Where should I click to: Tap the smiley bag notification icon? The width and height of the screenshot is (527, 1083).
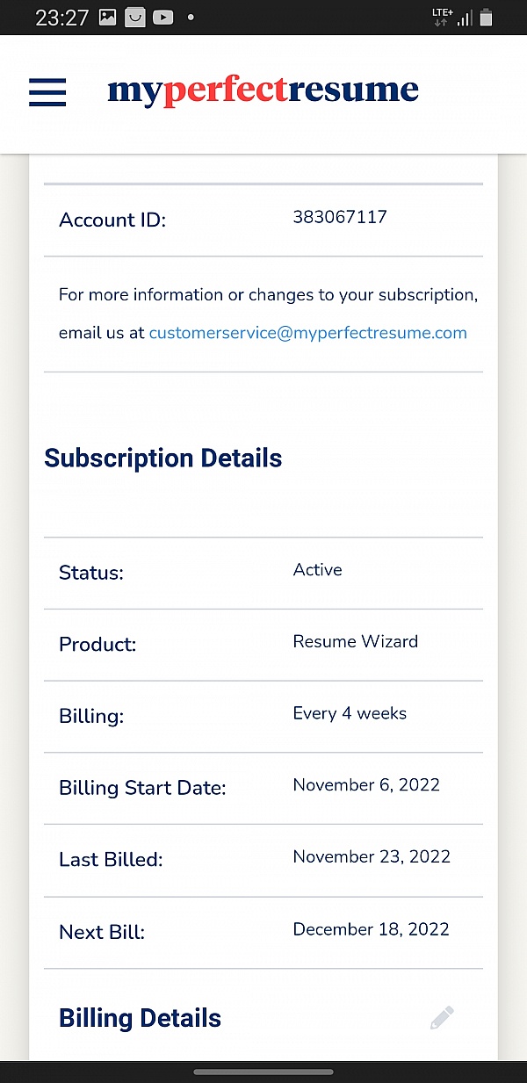(x=135, y=17)
